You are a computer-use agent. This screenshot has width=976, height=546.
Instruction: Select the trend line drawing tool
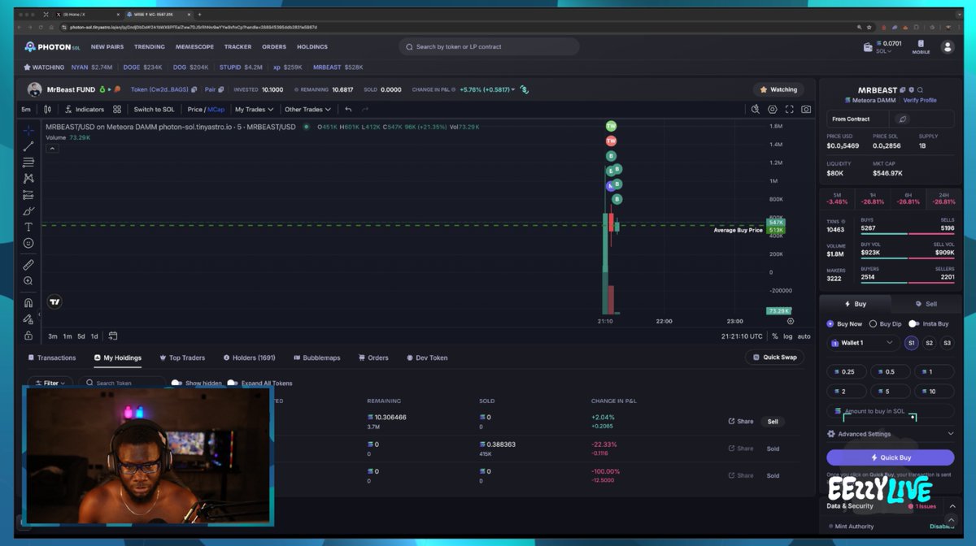28,146
